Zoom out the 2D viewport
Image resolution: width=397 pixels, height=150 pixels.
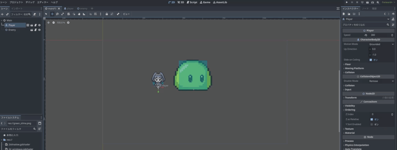[x=54, y=22]
